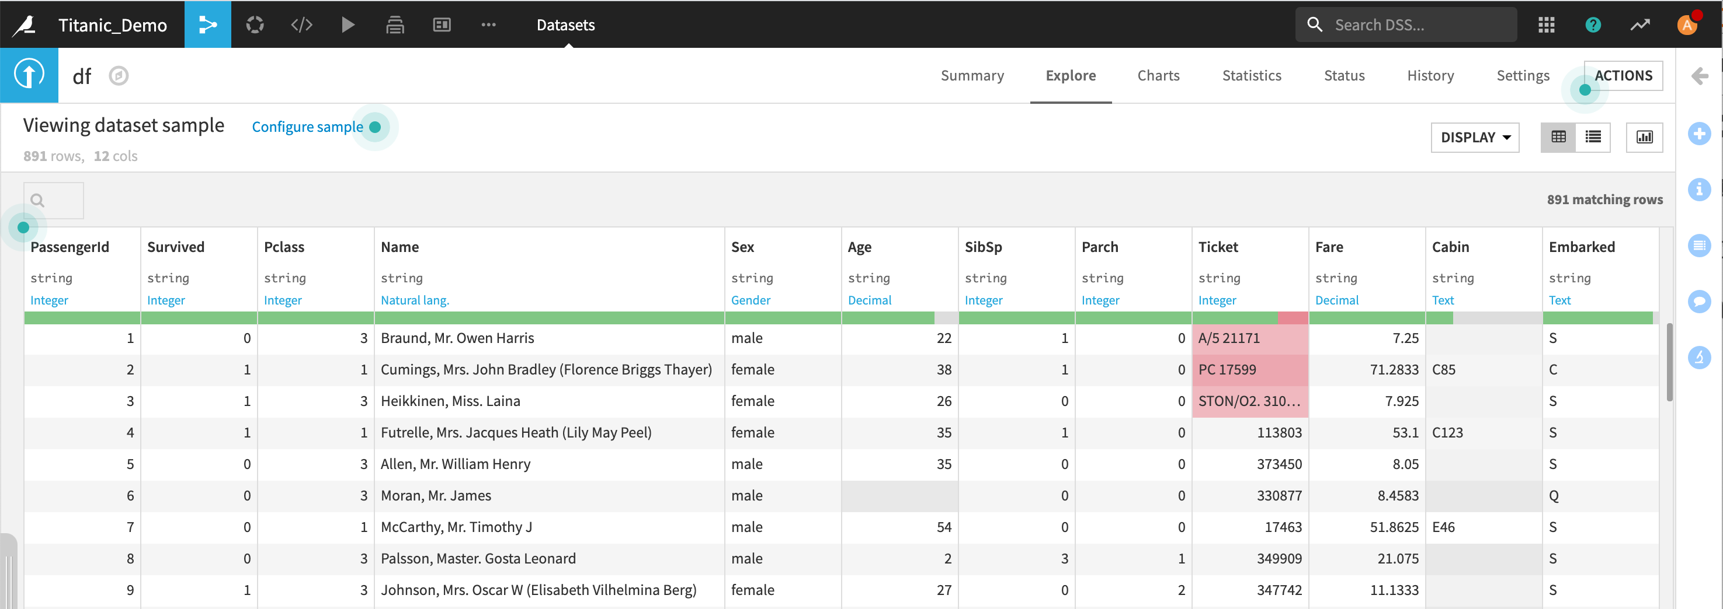Click the ACTIONS button
1723x609 pixels.
pyautogui.click(x=1623, y=75)
